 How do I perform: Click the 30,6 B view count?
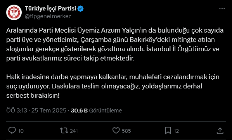click(79, 111)
